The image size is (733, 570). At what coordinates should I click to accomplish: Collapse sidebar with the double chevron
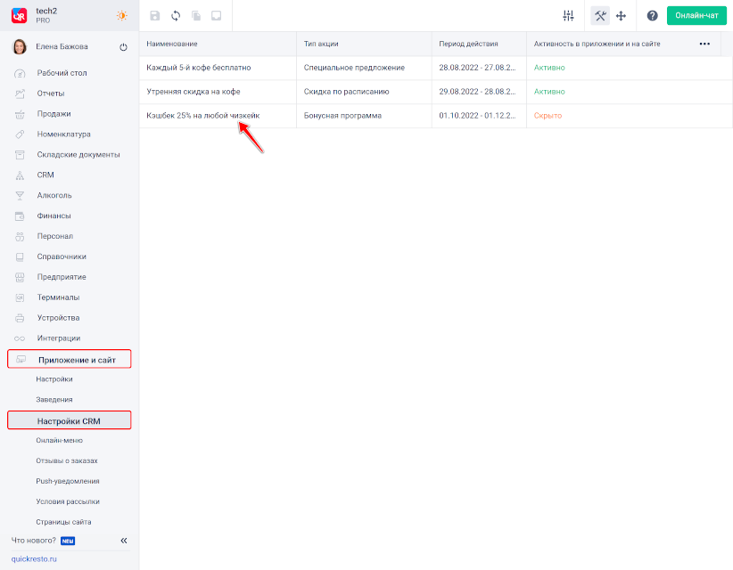click(124, 541)
